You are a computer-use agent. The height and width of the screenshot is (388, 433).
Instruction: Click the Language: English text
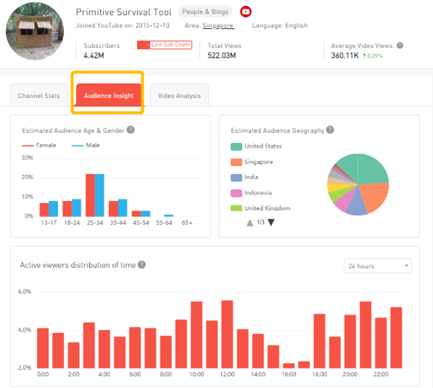point(280,26)
